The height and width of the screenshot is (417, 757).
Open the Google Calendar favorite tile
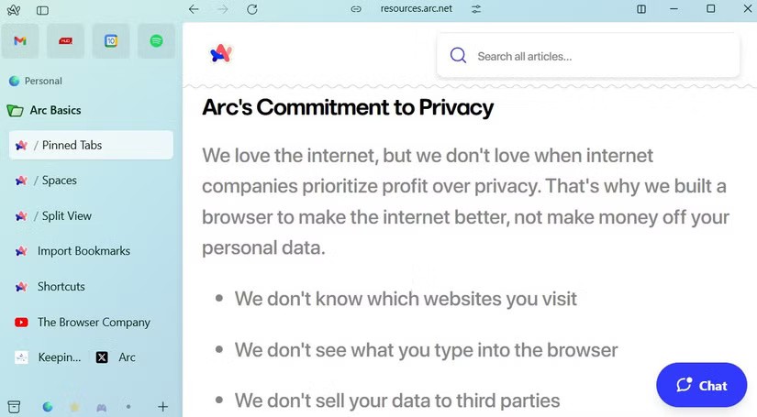111,41
